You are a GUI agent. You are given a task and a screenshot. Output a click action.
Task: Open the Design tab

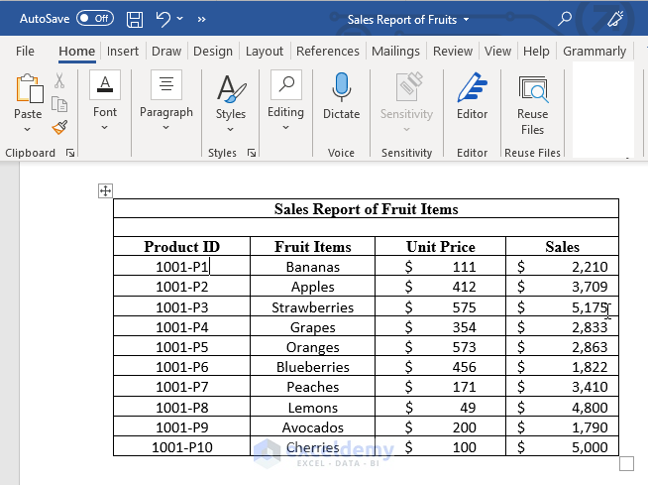(213, 51)
